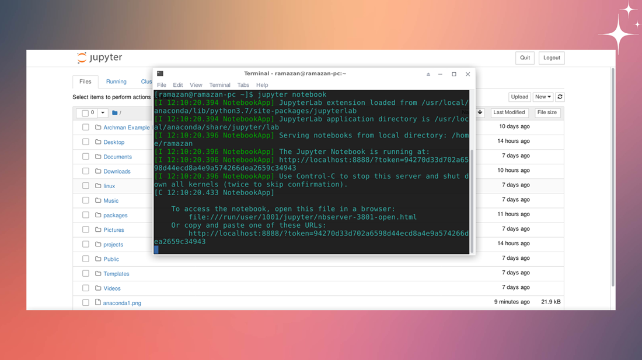Viewport: 642px width, 360px height.
Task: Click the 'jupyter notebook' command text
Action: pyautogui.click(x=292, y=94)
